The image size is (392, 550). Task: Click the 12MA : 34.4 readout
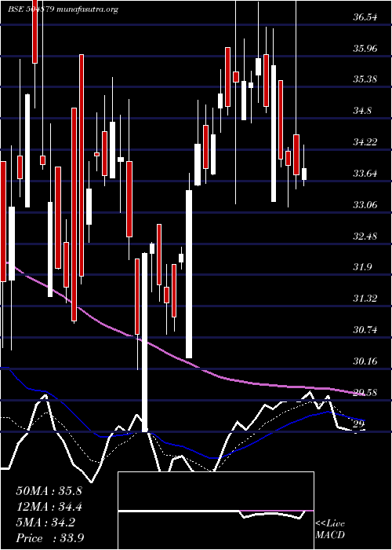point(49,507)
